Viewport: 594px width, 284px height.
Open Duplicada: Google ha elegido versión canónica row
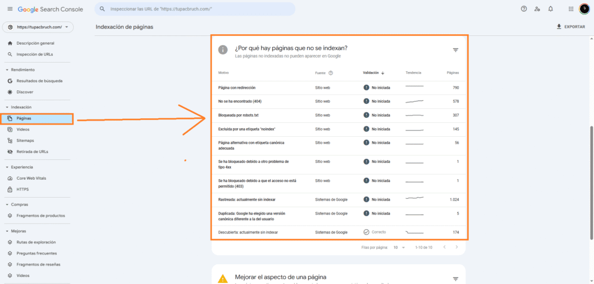[x=339, y=216]
